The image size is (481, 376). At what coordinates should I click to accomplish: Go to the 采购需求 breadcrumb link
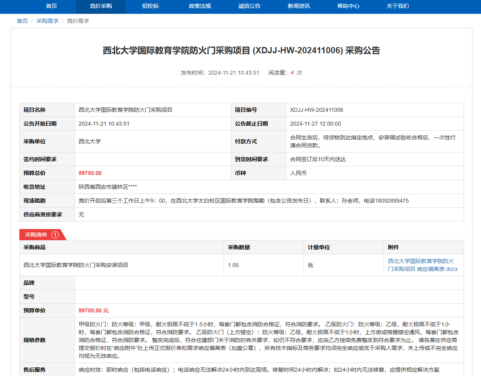point(47,21)
